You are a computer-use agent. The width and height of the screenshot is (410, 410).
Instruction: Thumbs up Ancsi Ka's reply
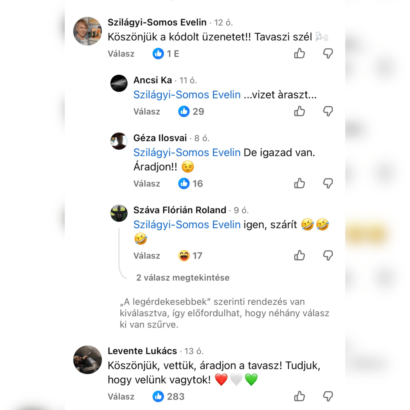pyautogui.click(x=299, y=111)
